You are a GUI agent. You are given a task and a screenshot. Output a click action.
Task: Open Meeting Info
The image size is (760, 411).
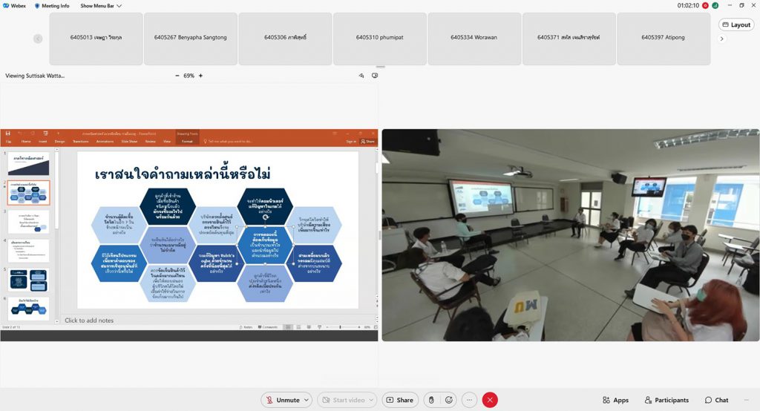pos(51,5)
